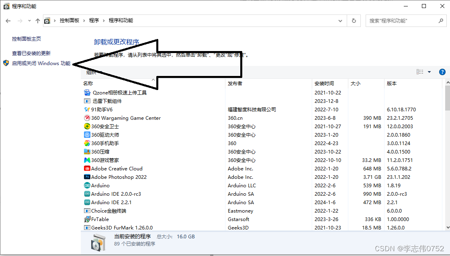Select 迅雷下载组件 program icon
Image resolution: width=450 pixels, height=256 pixels.
pos(87,101)
